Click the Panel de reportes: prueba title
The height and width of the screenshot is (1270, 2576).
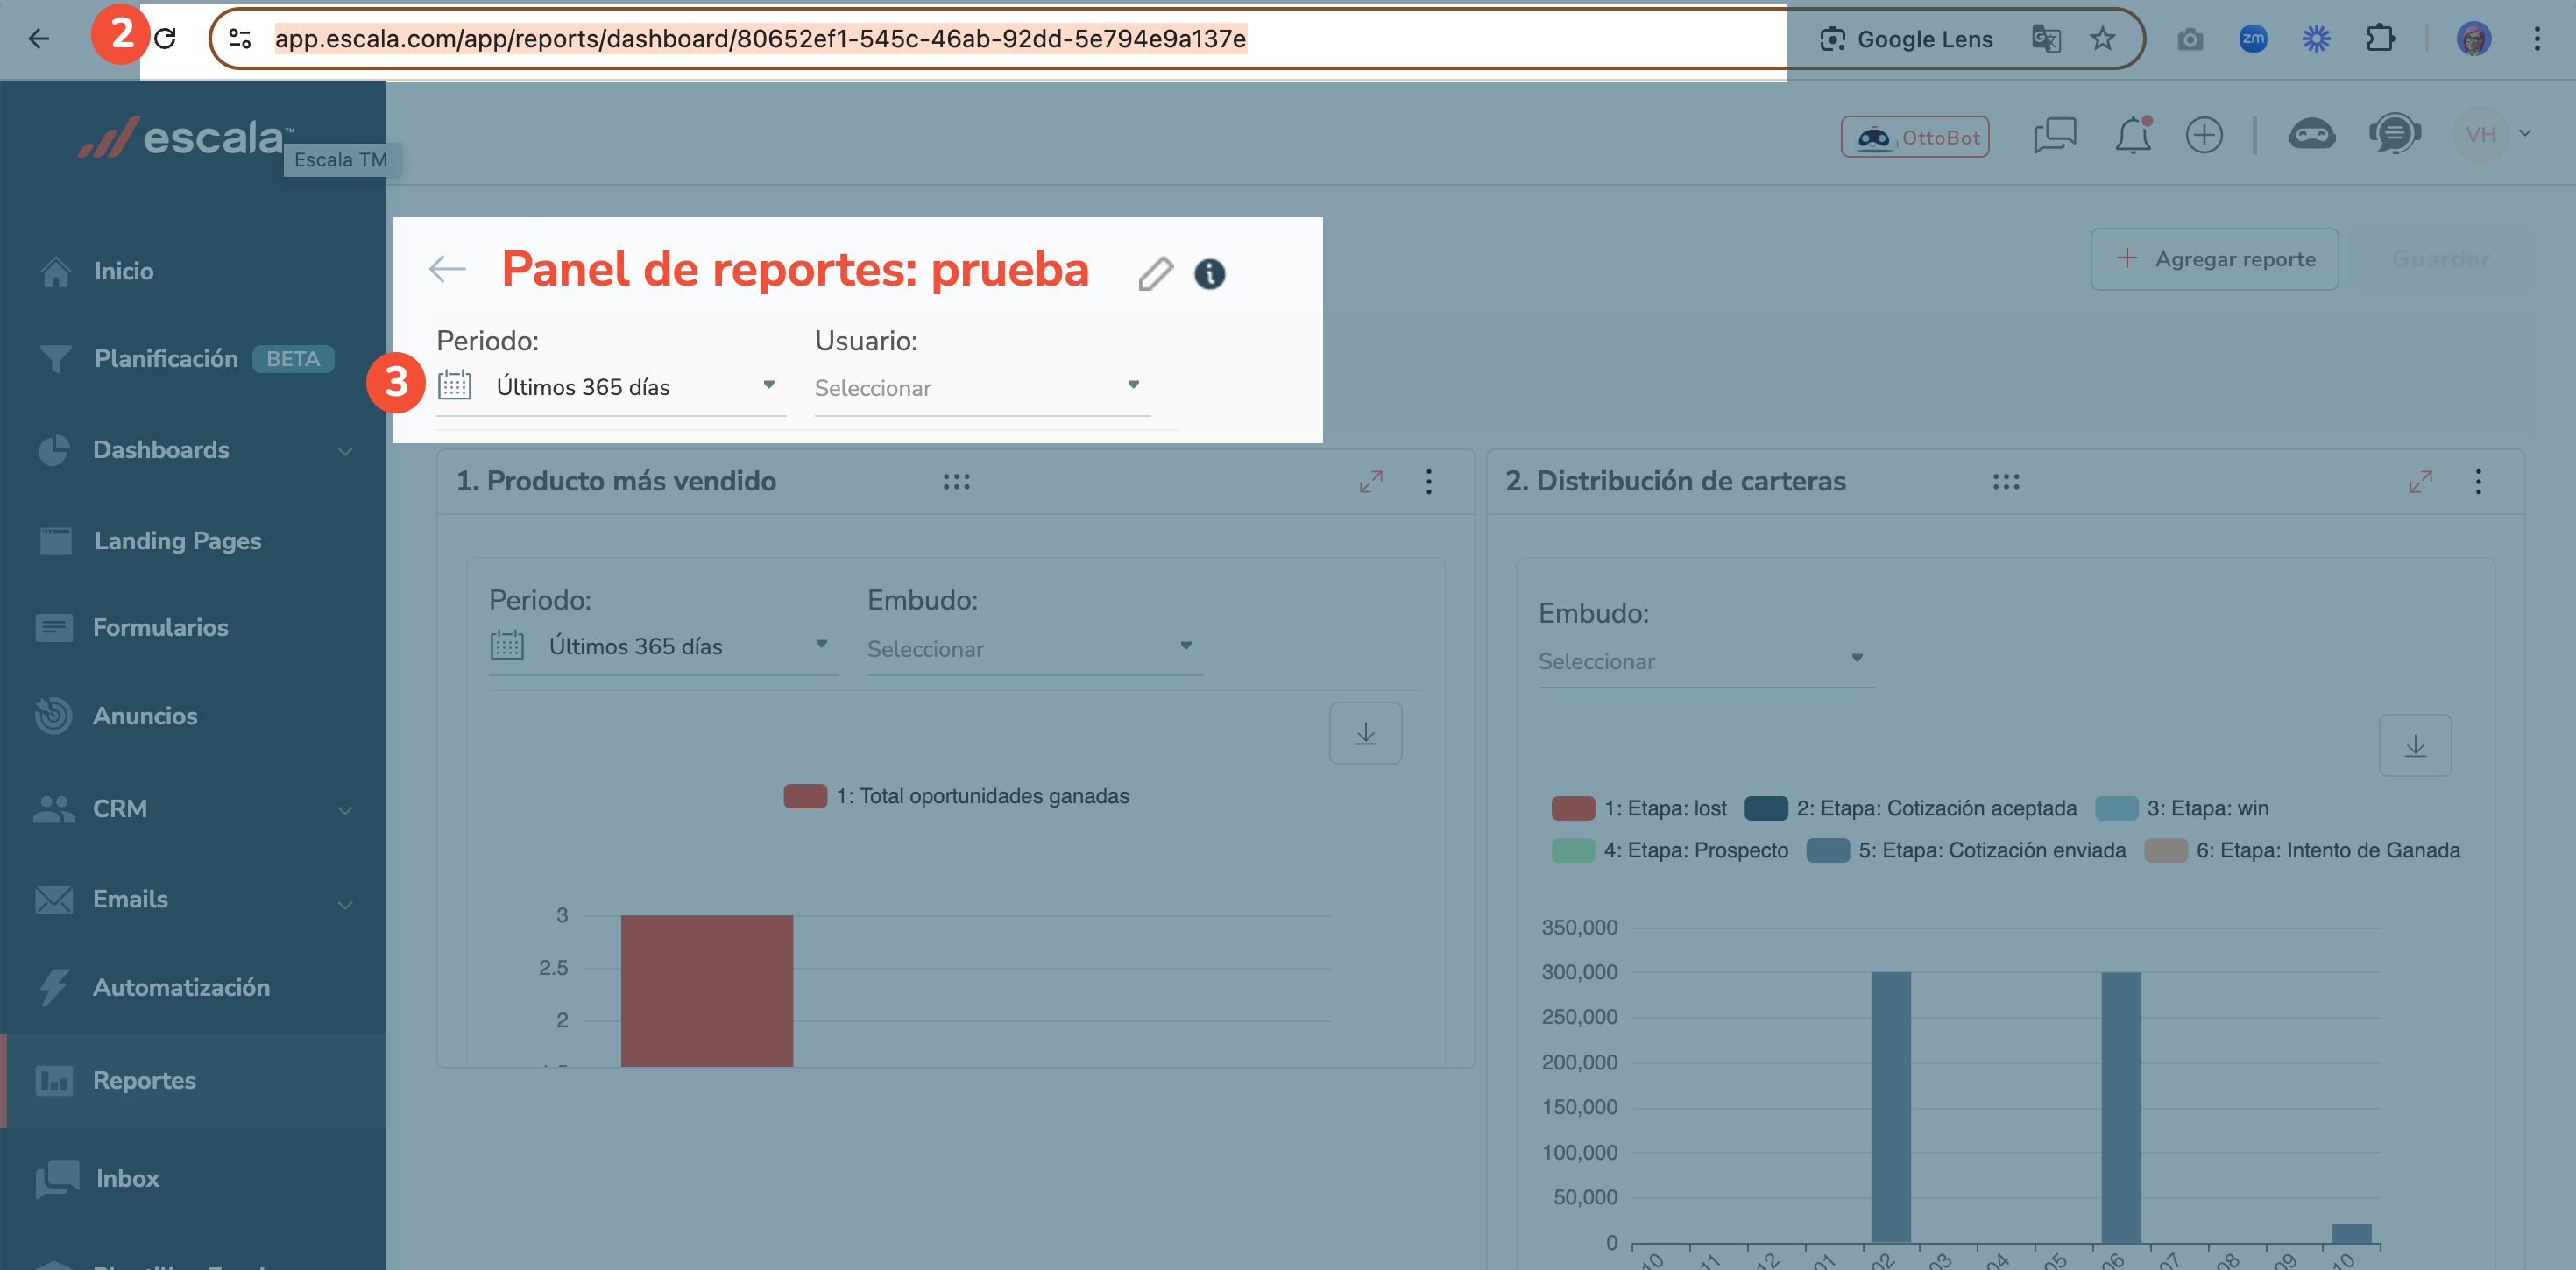tap(795, 269)
